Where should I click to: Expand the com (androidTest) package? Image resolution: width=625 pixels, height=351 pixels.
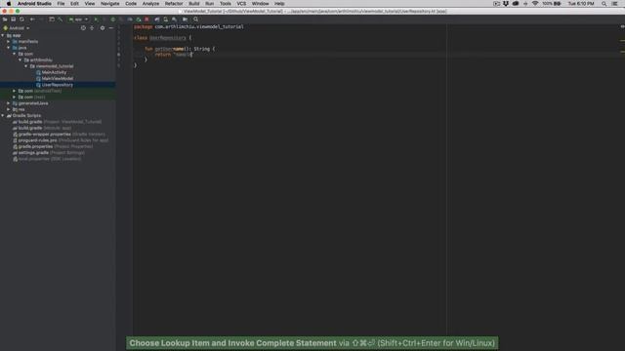(15, 91)
